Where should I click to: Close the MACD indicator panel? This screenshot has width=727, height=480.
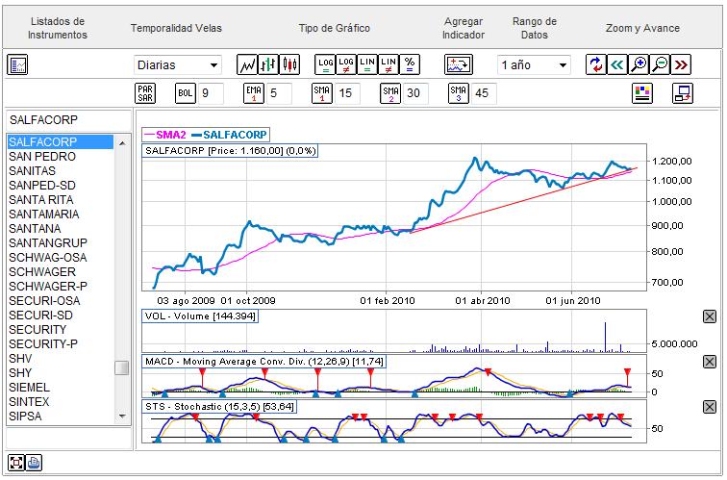710,362
